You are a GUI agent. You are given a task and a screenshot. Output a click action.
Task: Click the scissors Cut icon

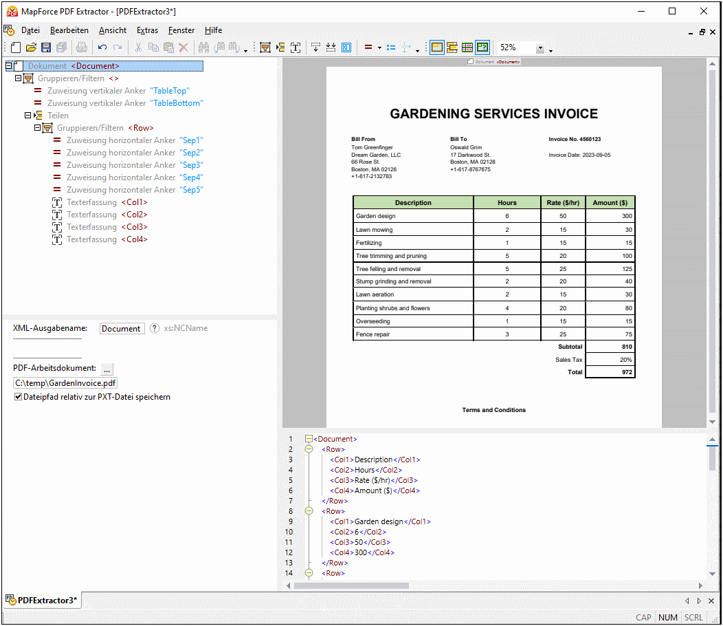pos(138,47)
